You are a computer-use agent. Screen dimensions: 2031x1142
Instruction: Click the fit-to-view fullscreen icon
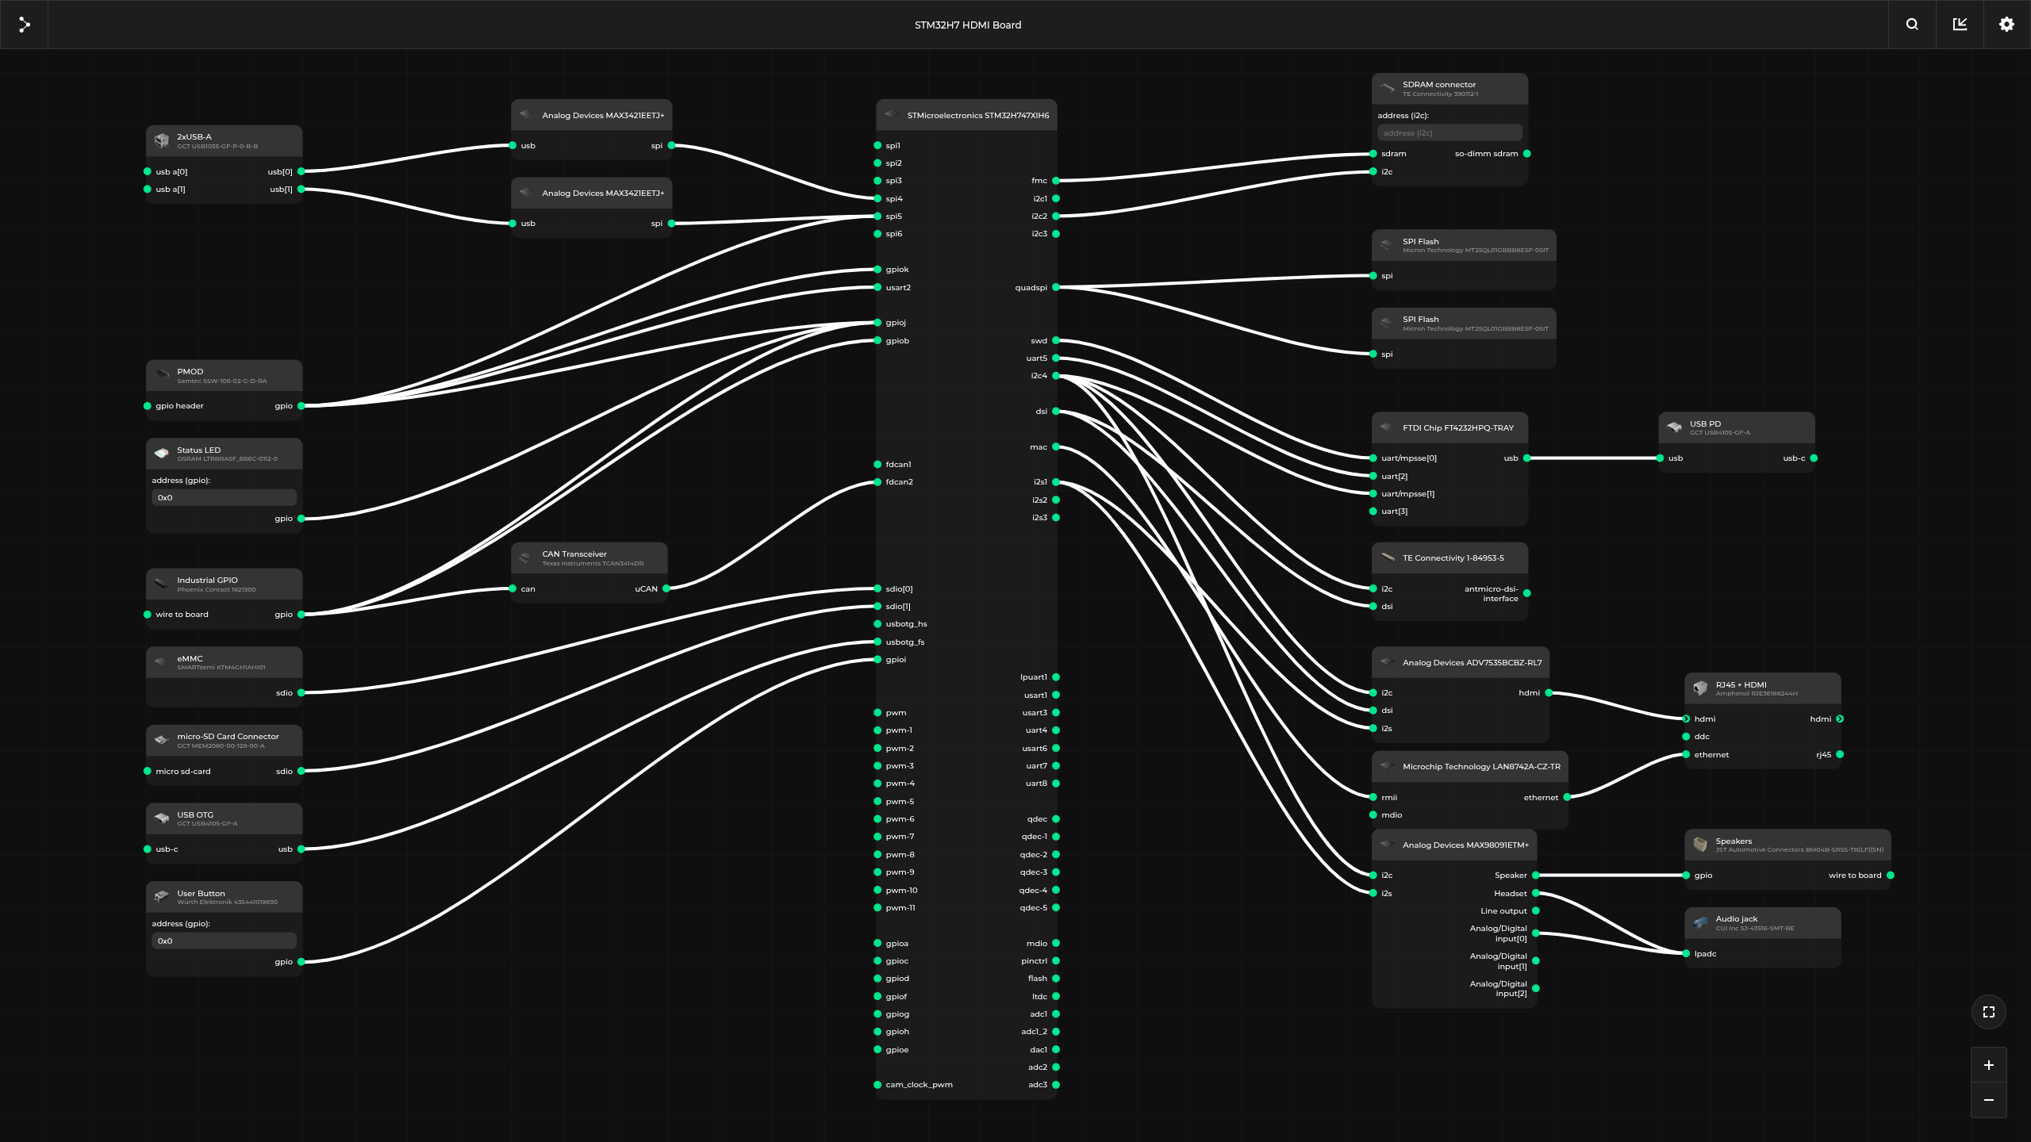point(1988,1012)
